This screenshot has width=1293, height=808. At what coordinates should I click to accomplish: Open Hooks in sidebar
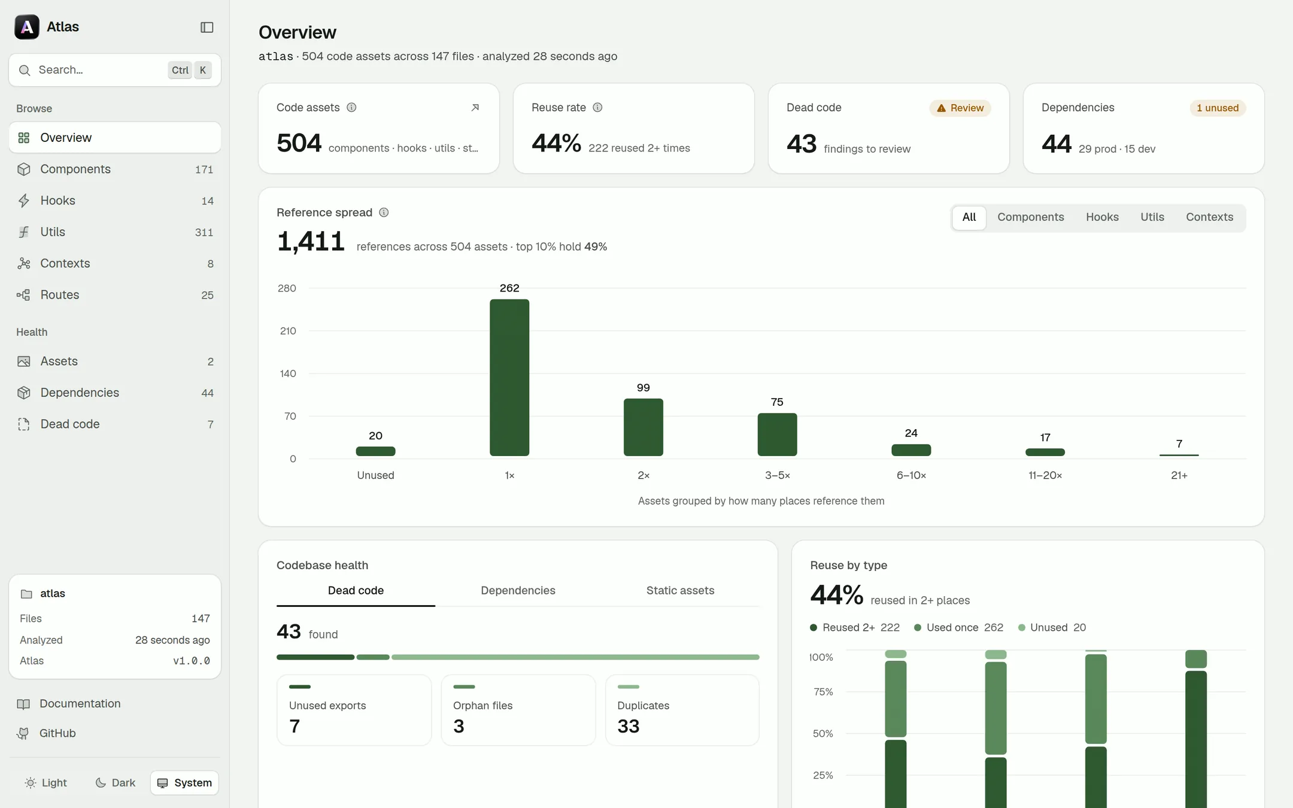115,201
